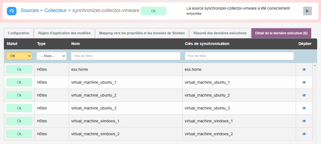
Task: Click the Collecteur breadcrumb link
Action: tap(56, 10)
